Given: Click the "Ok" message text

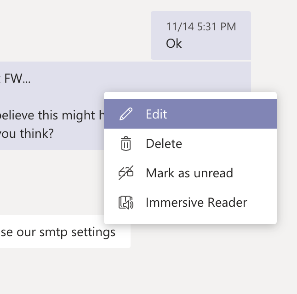Looking at the screenshot, I should pos(174,44).
